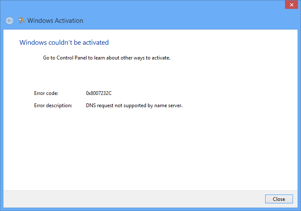
Task: Click the "Error description:" label
Action: pos(53,105)
